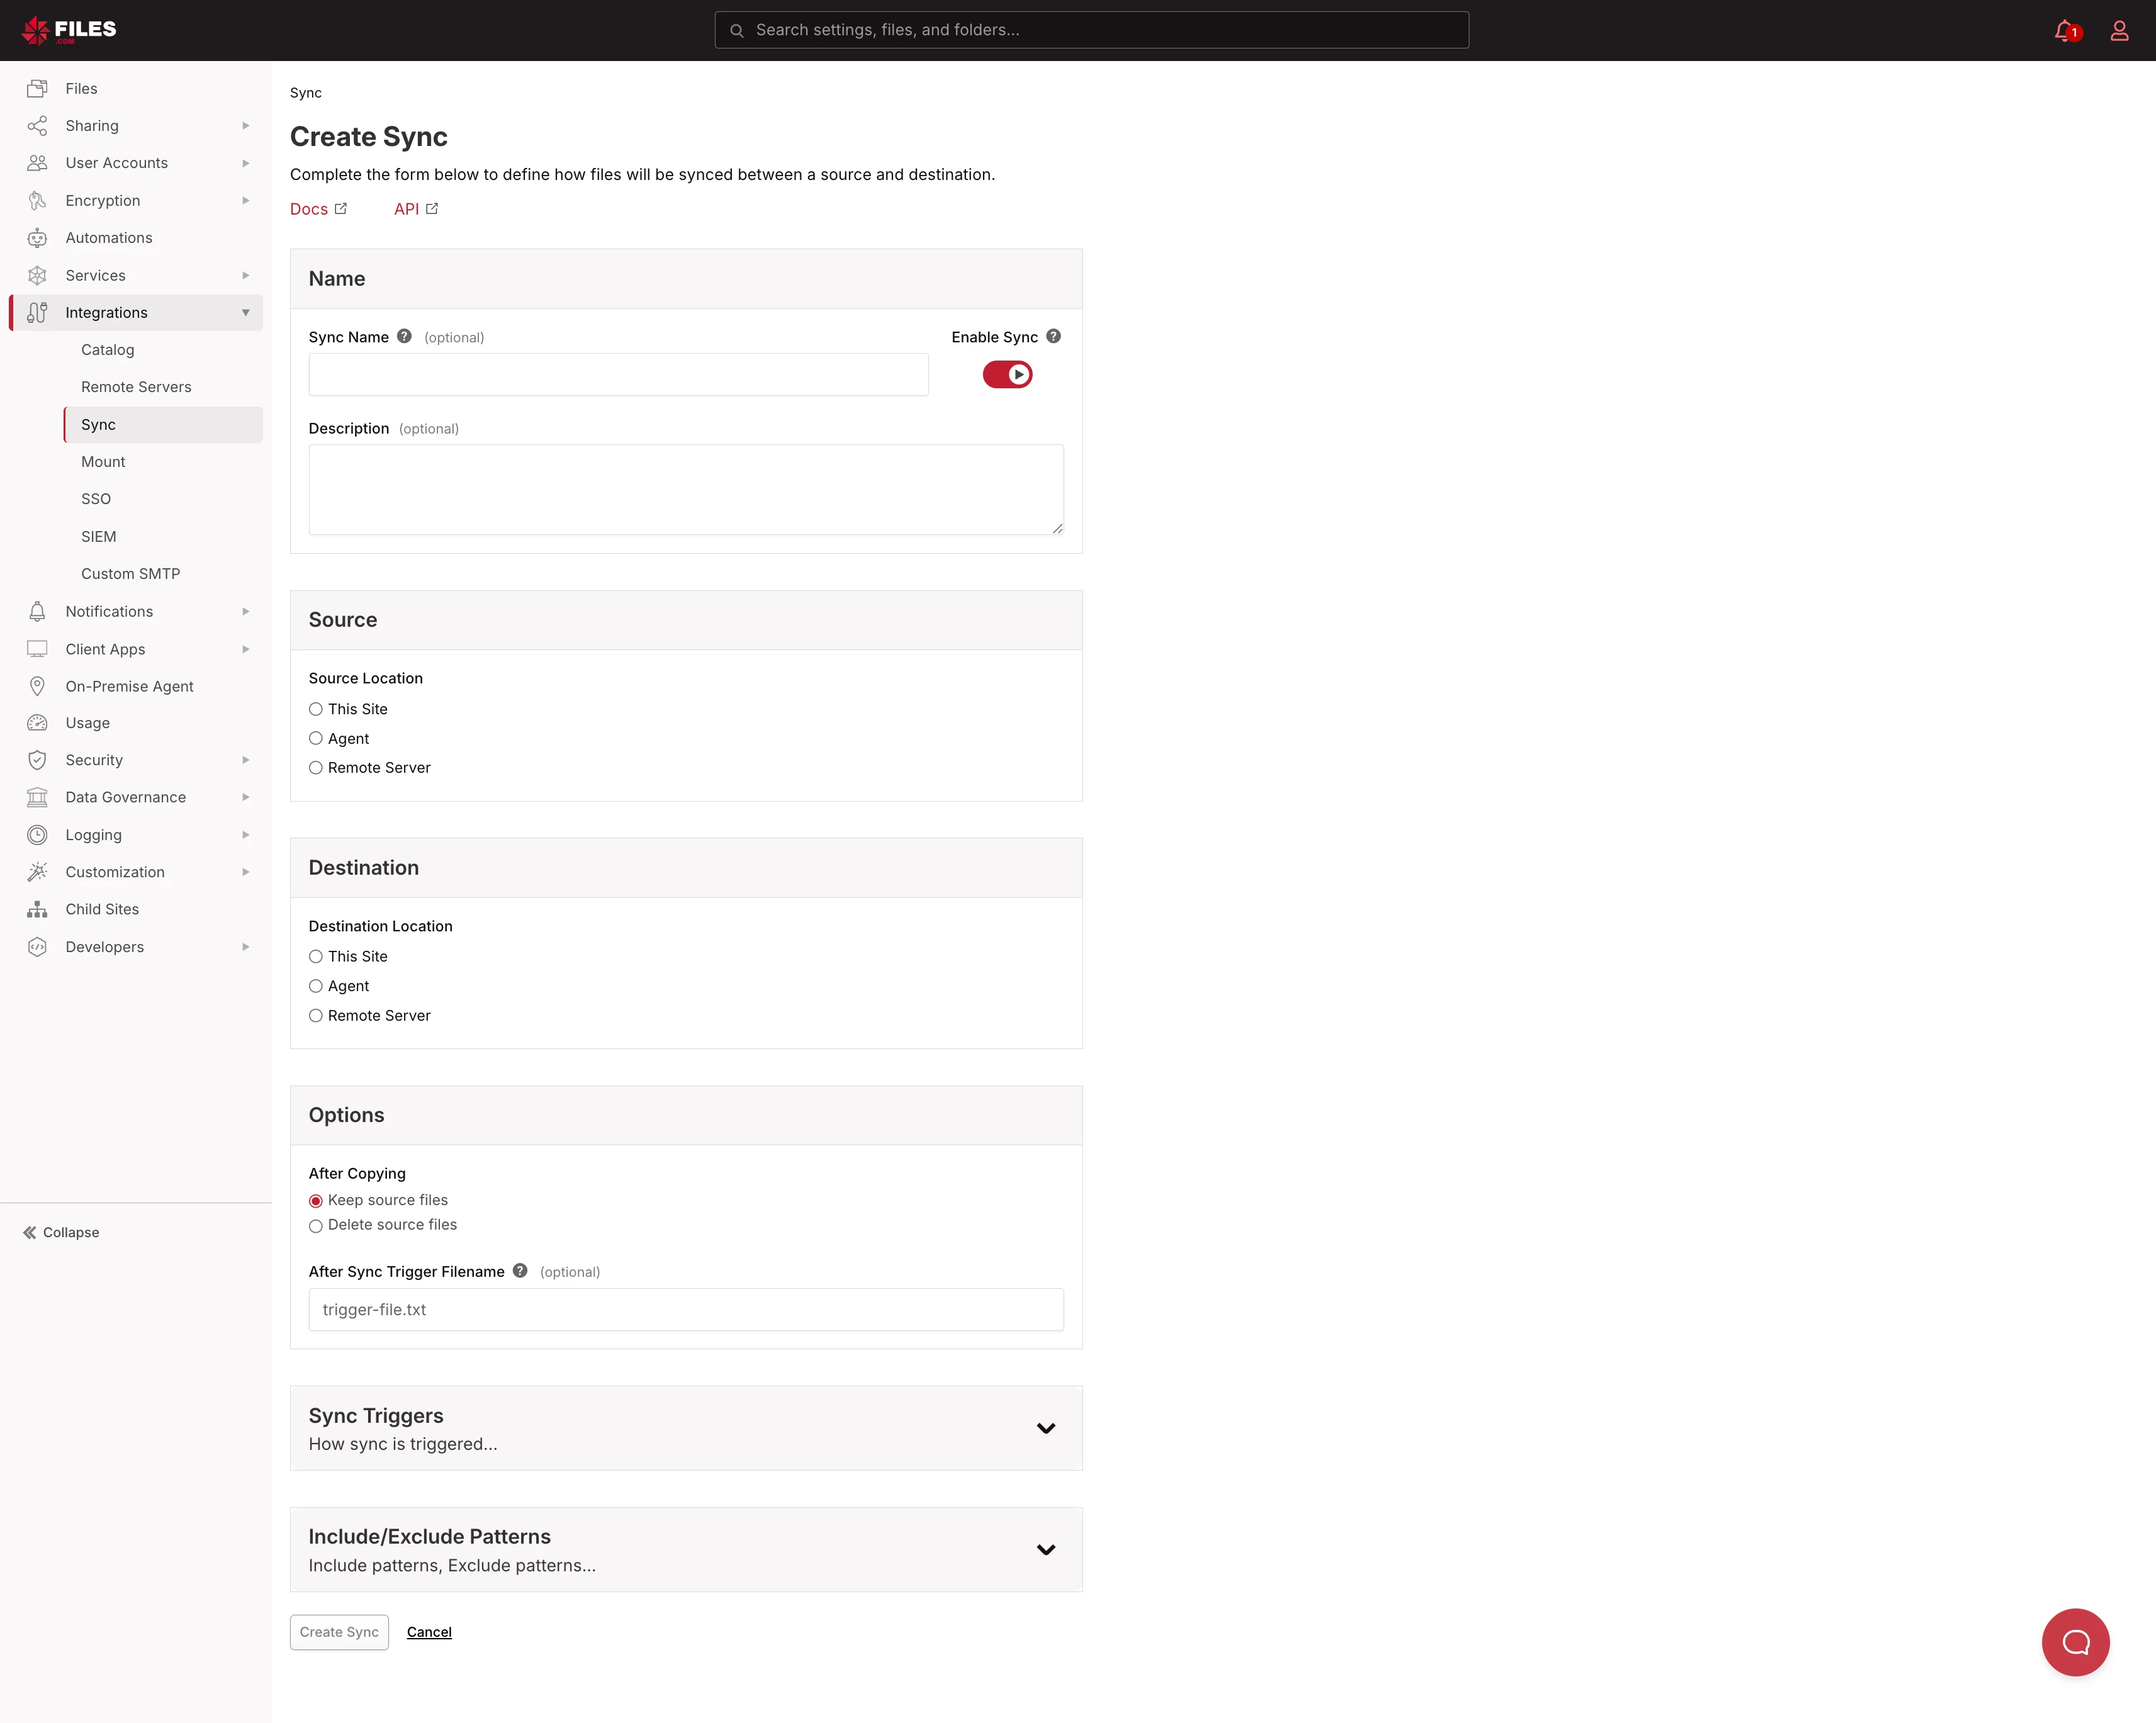Viewport: 2156px width, 1723px height.
Task: Select Source Location Agent
Action: pyautogui.click(x=315, y=738)
